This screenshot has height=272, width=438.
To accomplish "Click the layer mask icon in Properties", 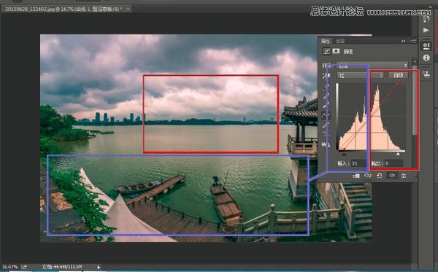I will [336, 51].
